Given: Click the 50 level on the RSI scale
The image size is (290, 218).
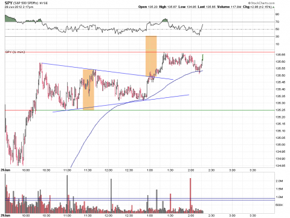Looking at the screenshot, I should coord(277,29).
